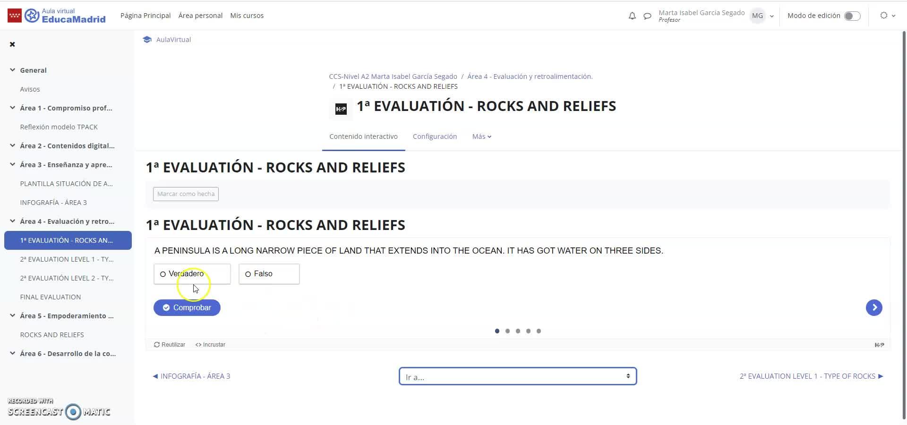Go to the next H5P question arrow

pos(874,307)
